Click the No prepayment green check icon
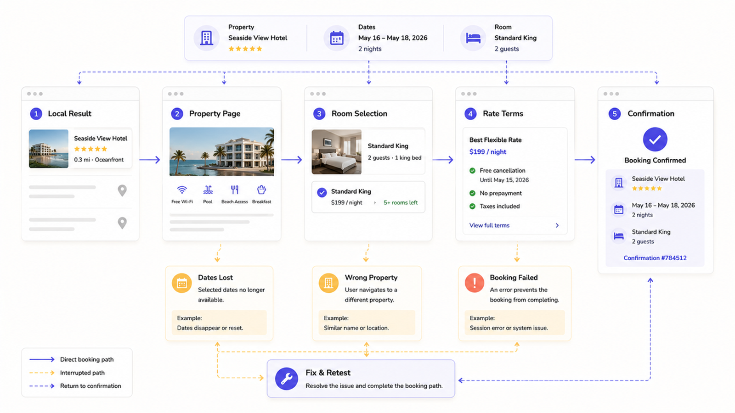 472,193
